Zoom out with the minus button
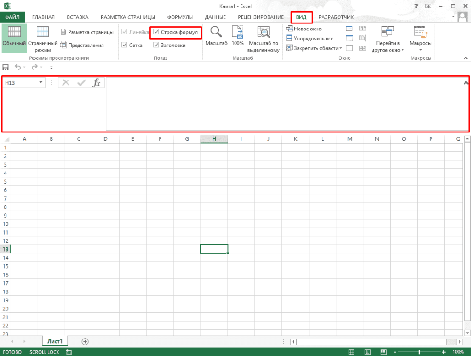This screenshot has height=356, width=471. (395, 352)
